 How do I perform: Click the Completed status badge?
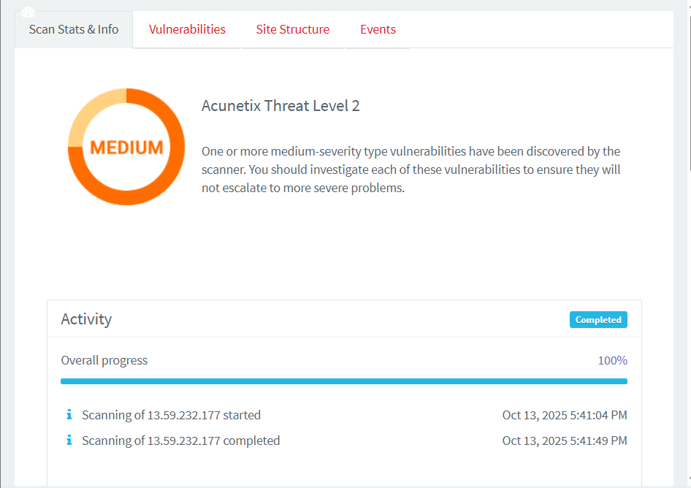598,320
